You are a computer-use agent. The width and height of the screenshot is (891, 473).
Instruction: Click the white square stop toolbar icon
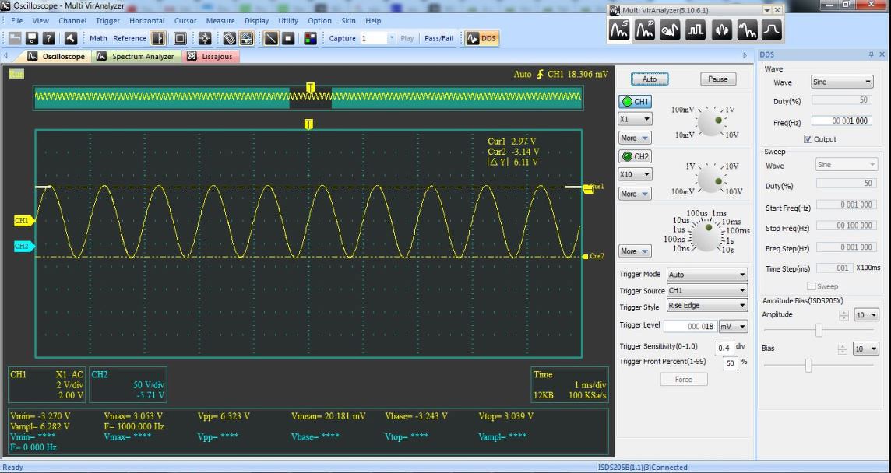288,38
